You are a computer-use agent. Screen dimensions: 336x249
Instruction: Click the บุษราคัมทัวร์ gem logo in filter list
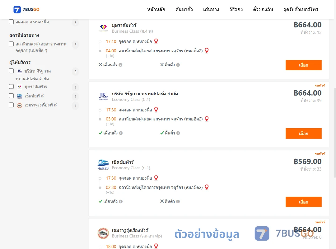tap(20, 87)
